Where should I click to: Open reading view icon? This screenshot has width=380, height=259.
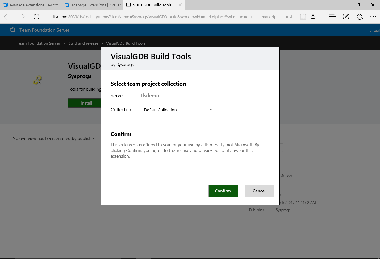(x=303, y=17)
